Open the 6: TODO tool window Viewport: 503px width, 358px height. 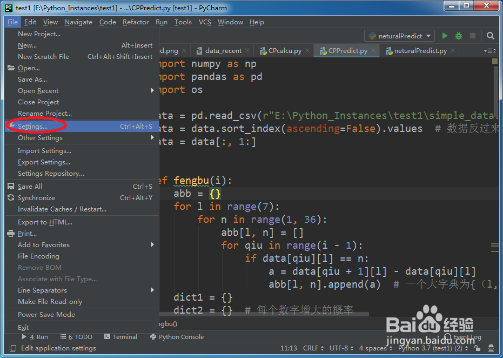pos(76,337)
